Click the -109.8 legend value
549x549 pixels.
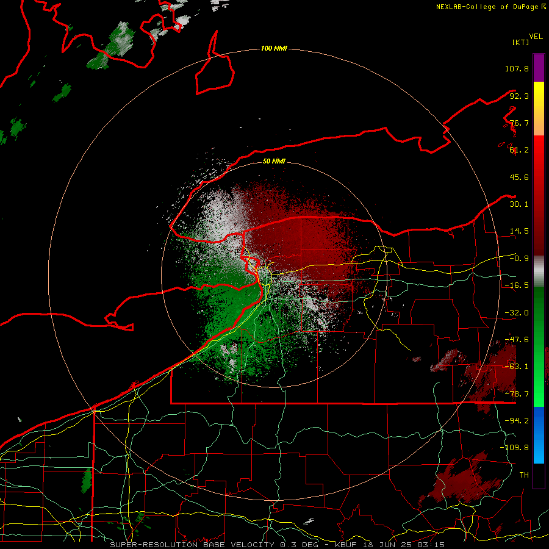point(514,448)
